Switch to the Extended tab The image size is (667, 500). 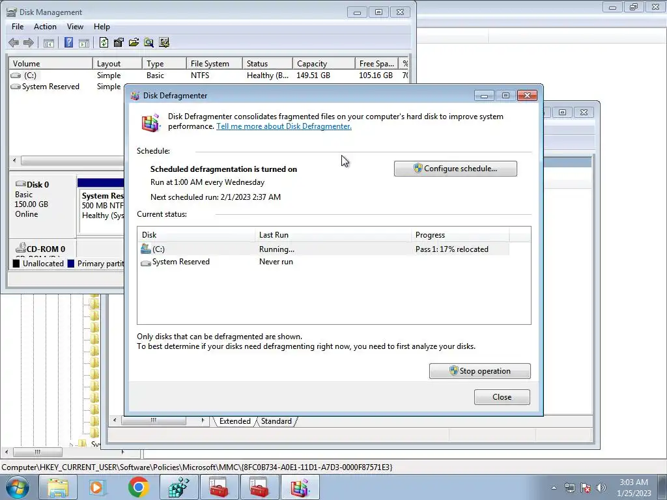[234, 421]
